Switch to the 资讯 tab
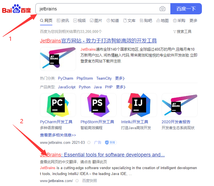 tap(63, 21)
